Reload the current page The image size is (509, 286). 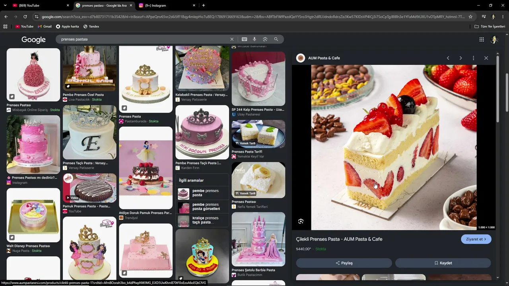coord(25,17)
